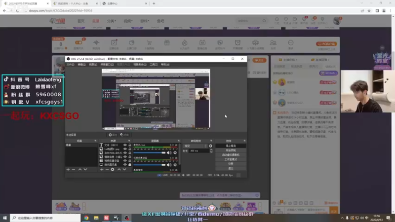Open the flame icon in streamer toolbar
Viewport: 395px width, 222px height.
tap(185, 42)
